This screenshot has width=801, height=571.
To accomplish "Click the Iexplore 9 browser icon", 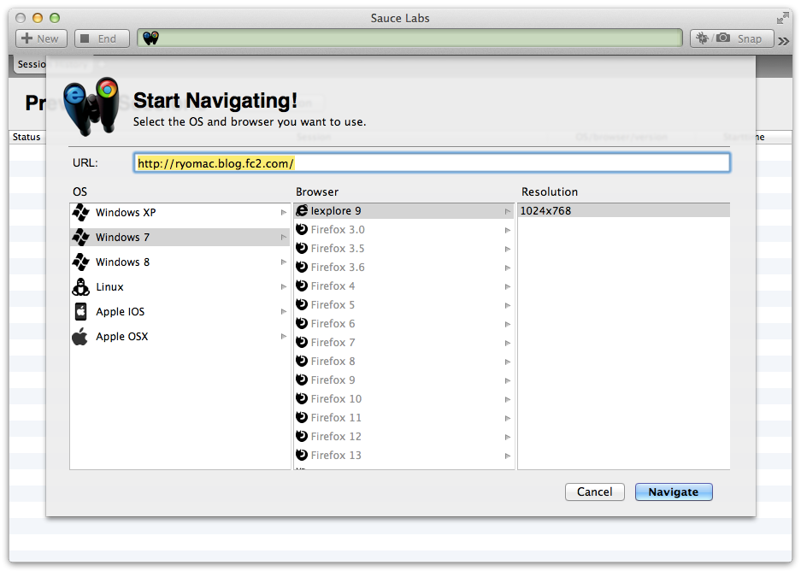I will coord(302,210).
